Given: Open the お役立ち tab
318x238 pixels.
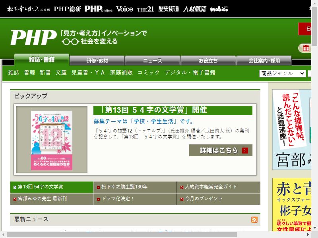Looking at the screenshot, I should click(208, 61).
